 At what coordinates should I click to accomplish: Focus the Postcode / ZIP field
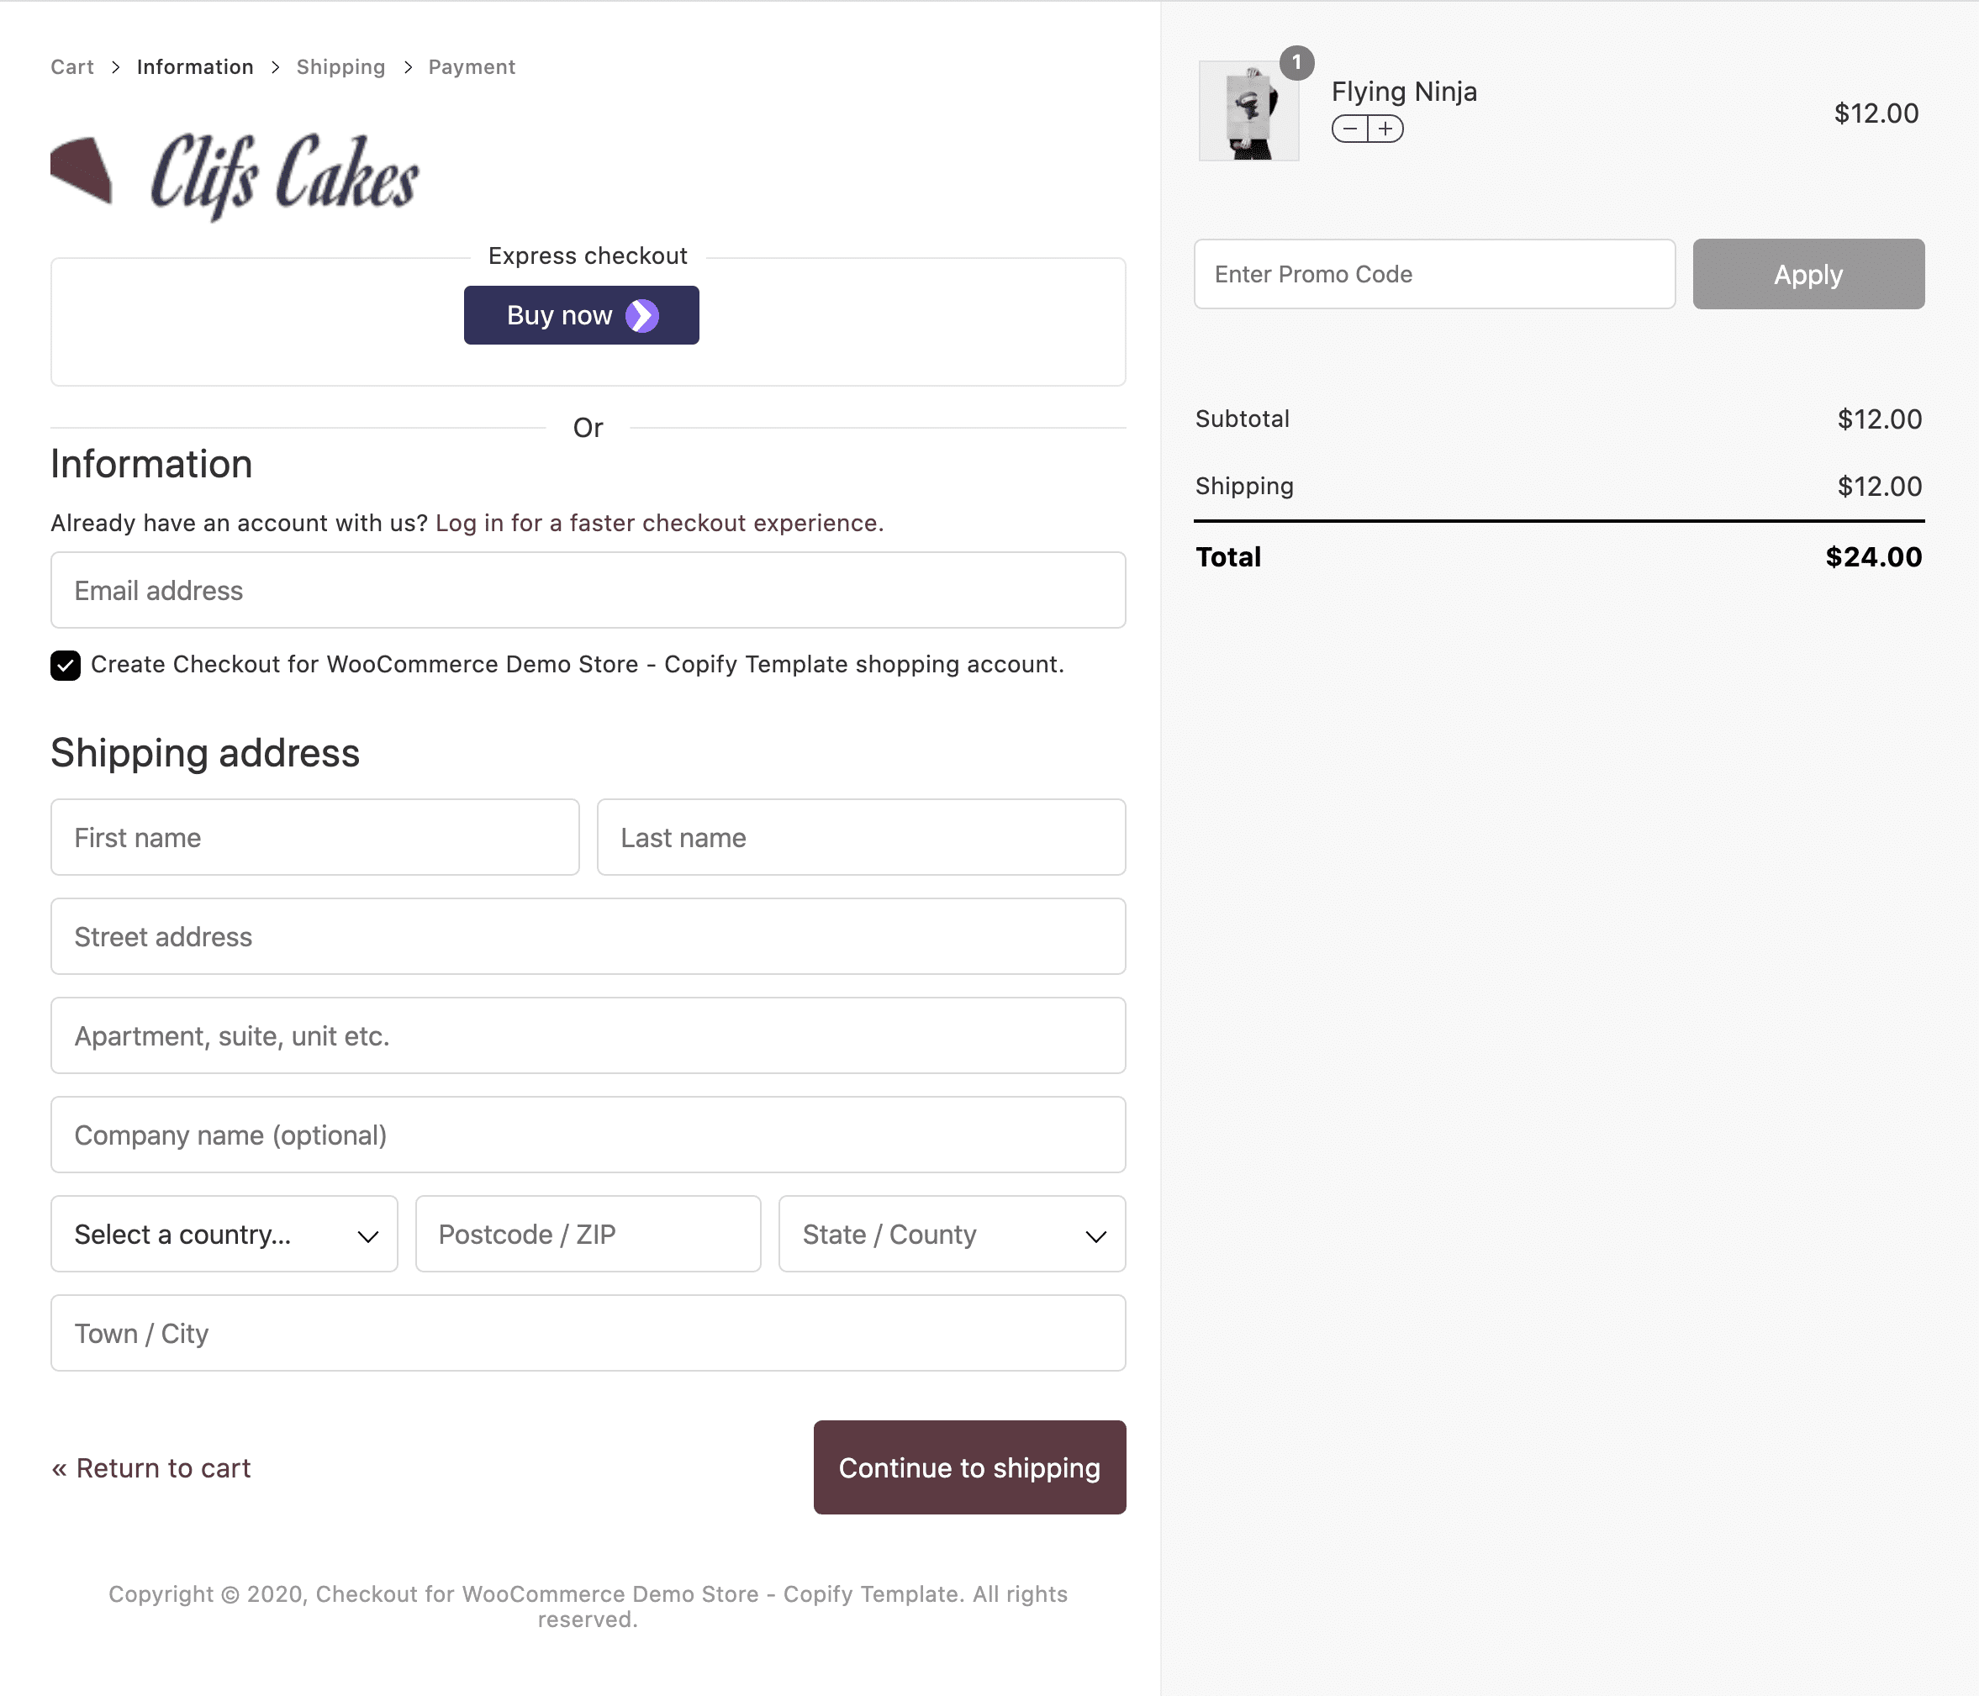[588, 1234]
